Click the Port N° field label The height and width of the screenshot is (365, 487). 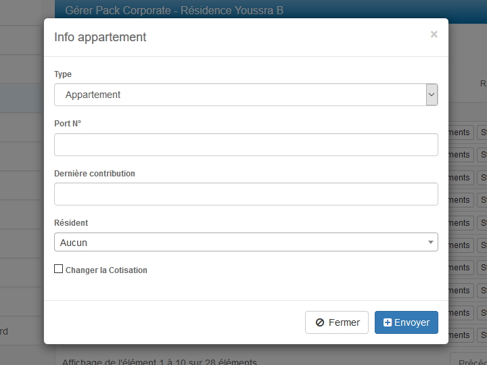pos(68,124)
